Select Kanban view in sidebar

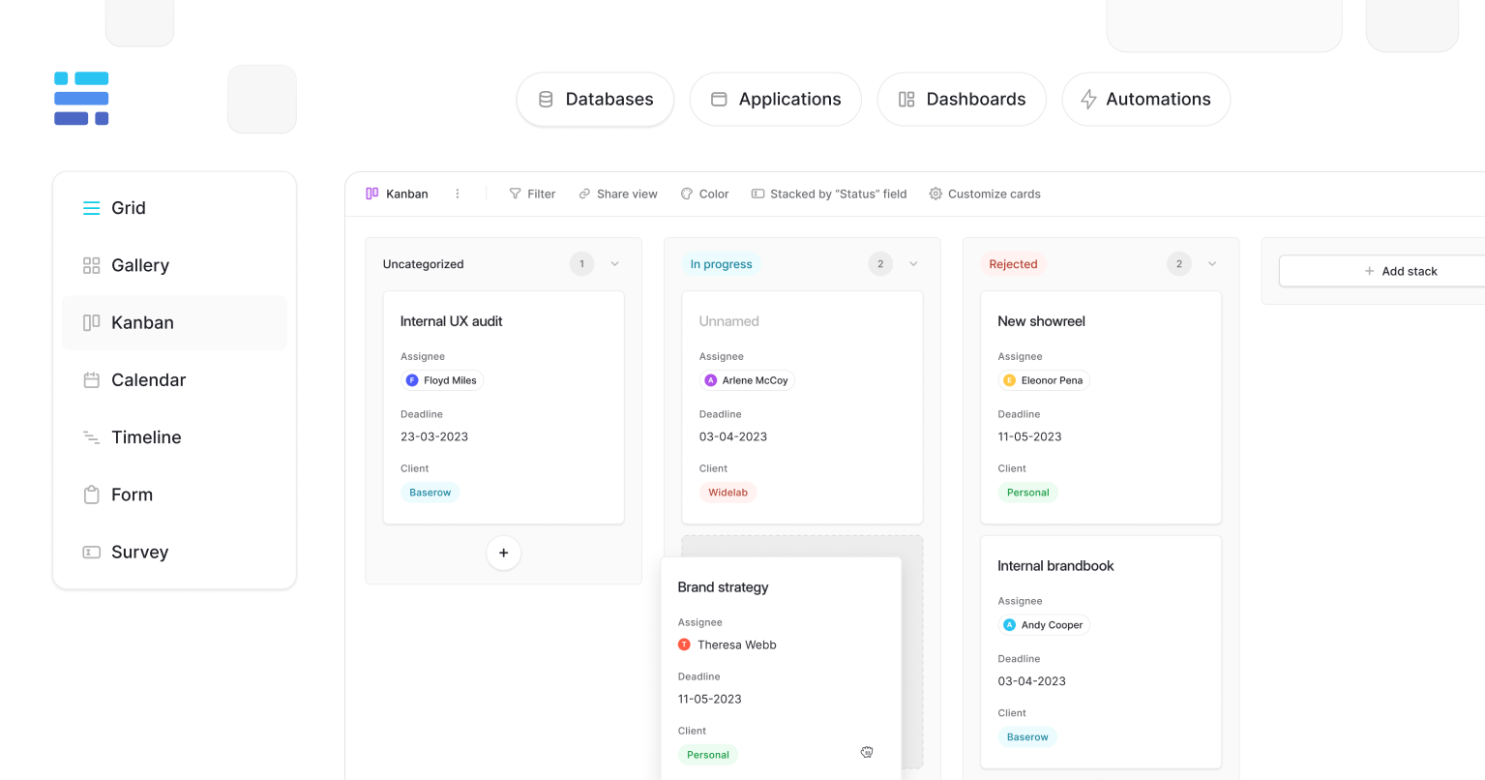tap(174, 322)
